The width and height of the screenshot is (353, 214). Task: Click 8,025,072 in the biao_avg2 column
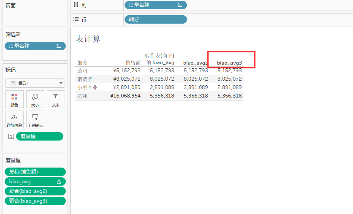(x=196, y=79)
